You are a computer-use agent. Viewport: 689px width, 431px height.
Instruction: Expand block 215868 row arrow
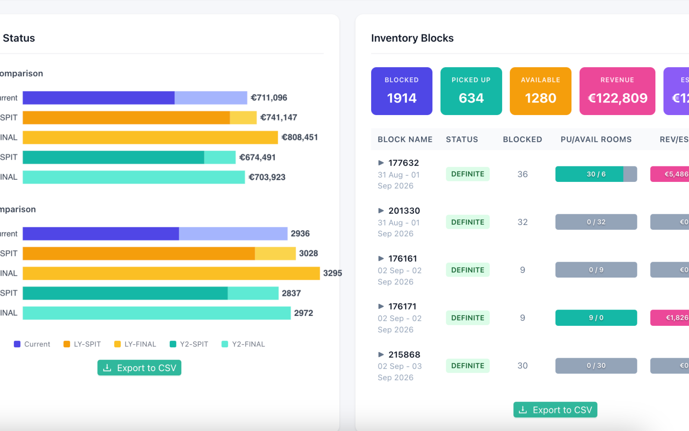pos(381,355)
